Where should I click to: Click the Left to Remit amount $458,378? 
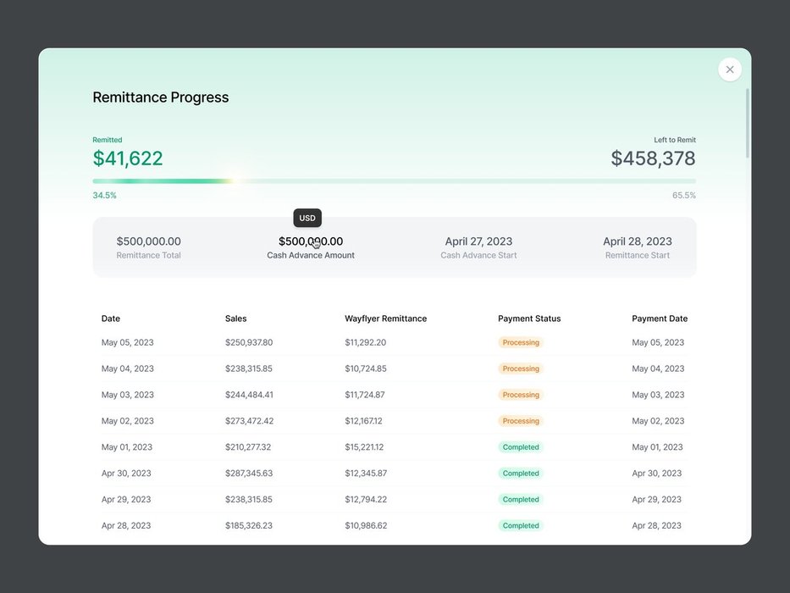(653, 158)
